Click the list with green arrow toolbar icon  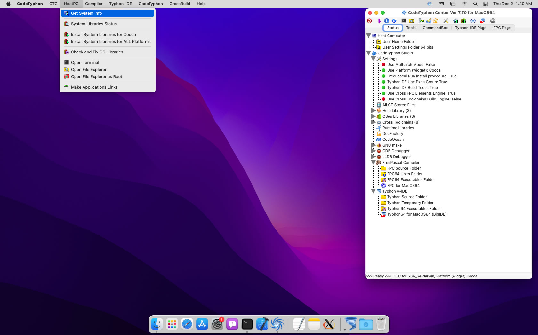pyautogui.click(x=421, y=21)
